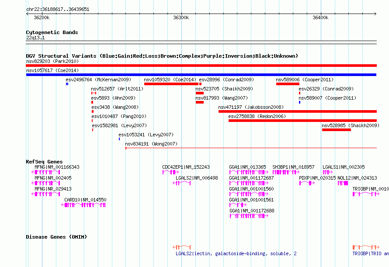Select the esv1582981 (Levy2007) variant label
The width and height of the screenshot is (389, 267).
pyautogui.click(x=119, y=125)
